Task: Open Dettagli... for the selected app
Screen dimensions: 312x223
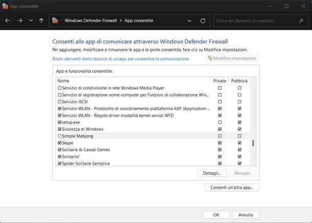Action: [x=212, y=173]
